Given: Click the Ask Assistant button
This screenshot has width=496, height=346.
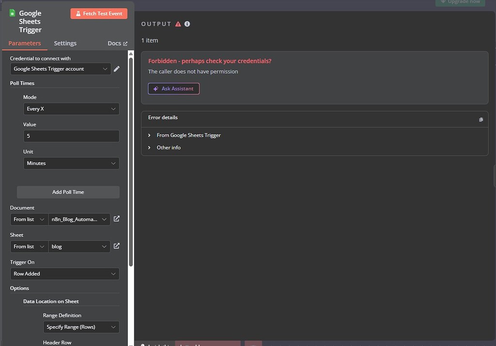Looking at the screenshot, I should pyautogui.click(x=173, y=89).
